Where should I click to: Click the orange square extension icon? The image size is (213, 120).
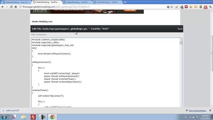[x=196, y=7]
